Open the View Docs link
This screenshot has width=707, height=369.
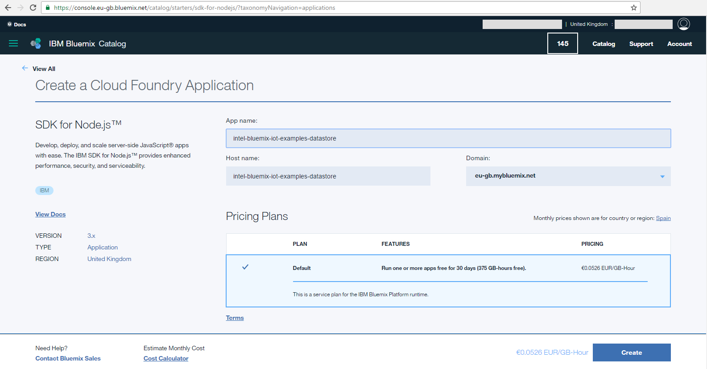50,214
